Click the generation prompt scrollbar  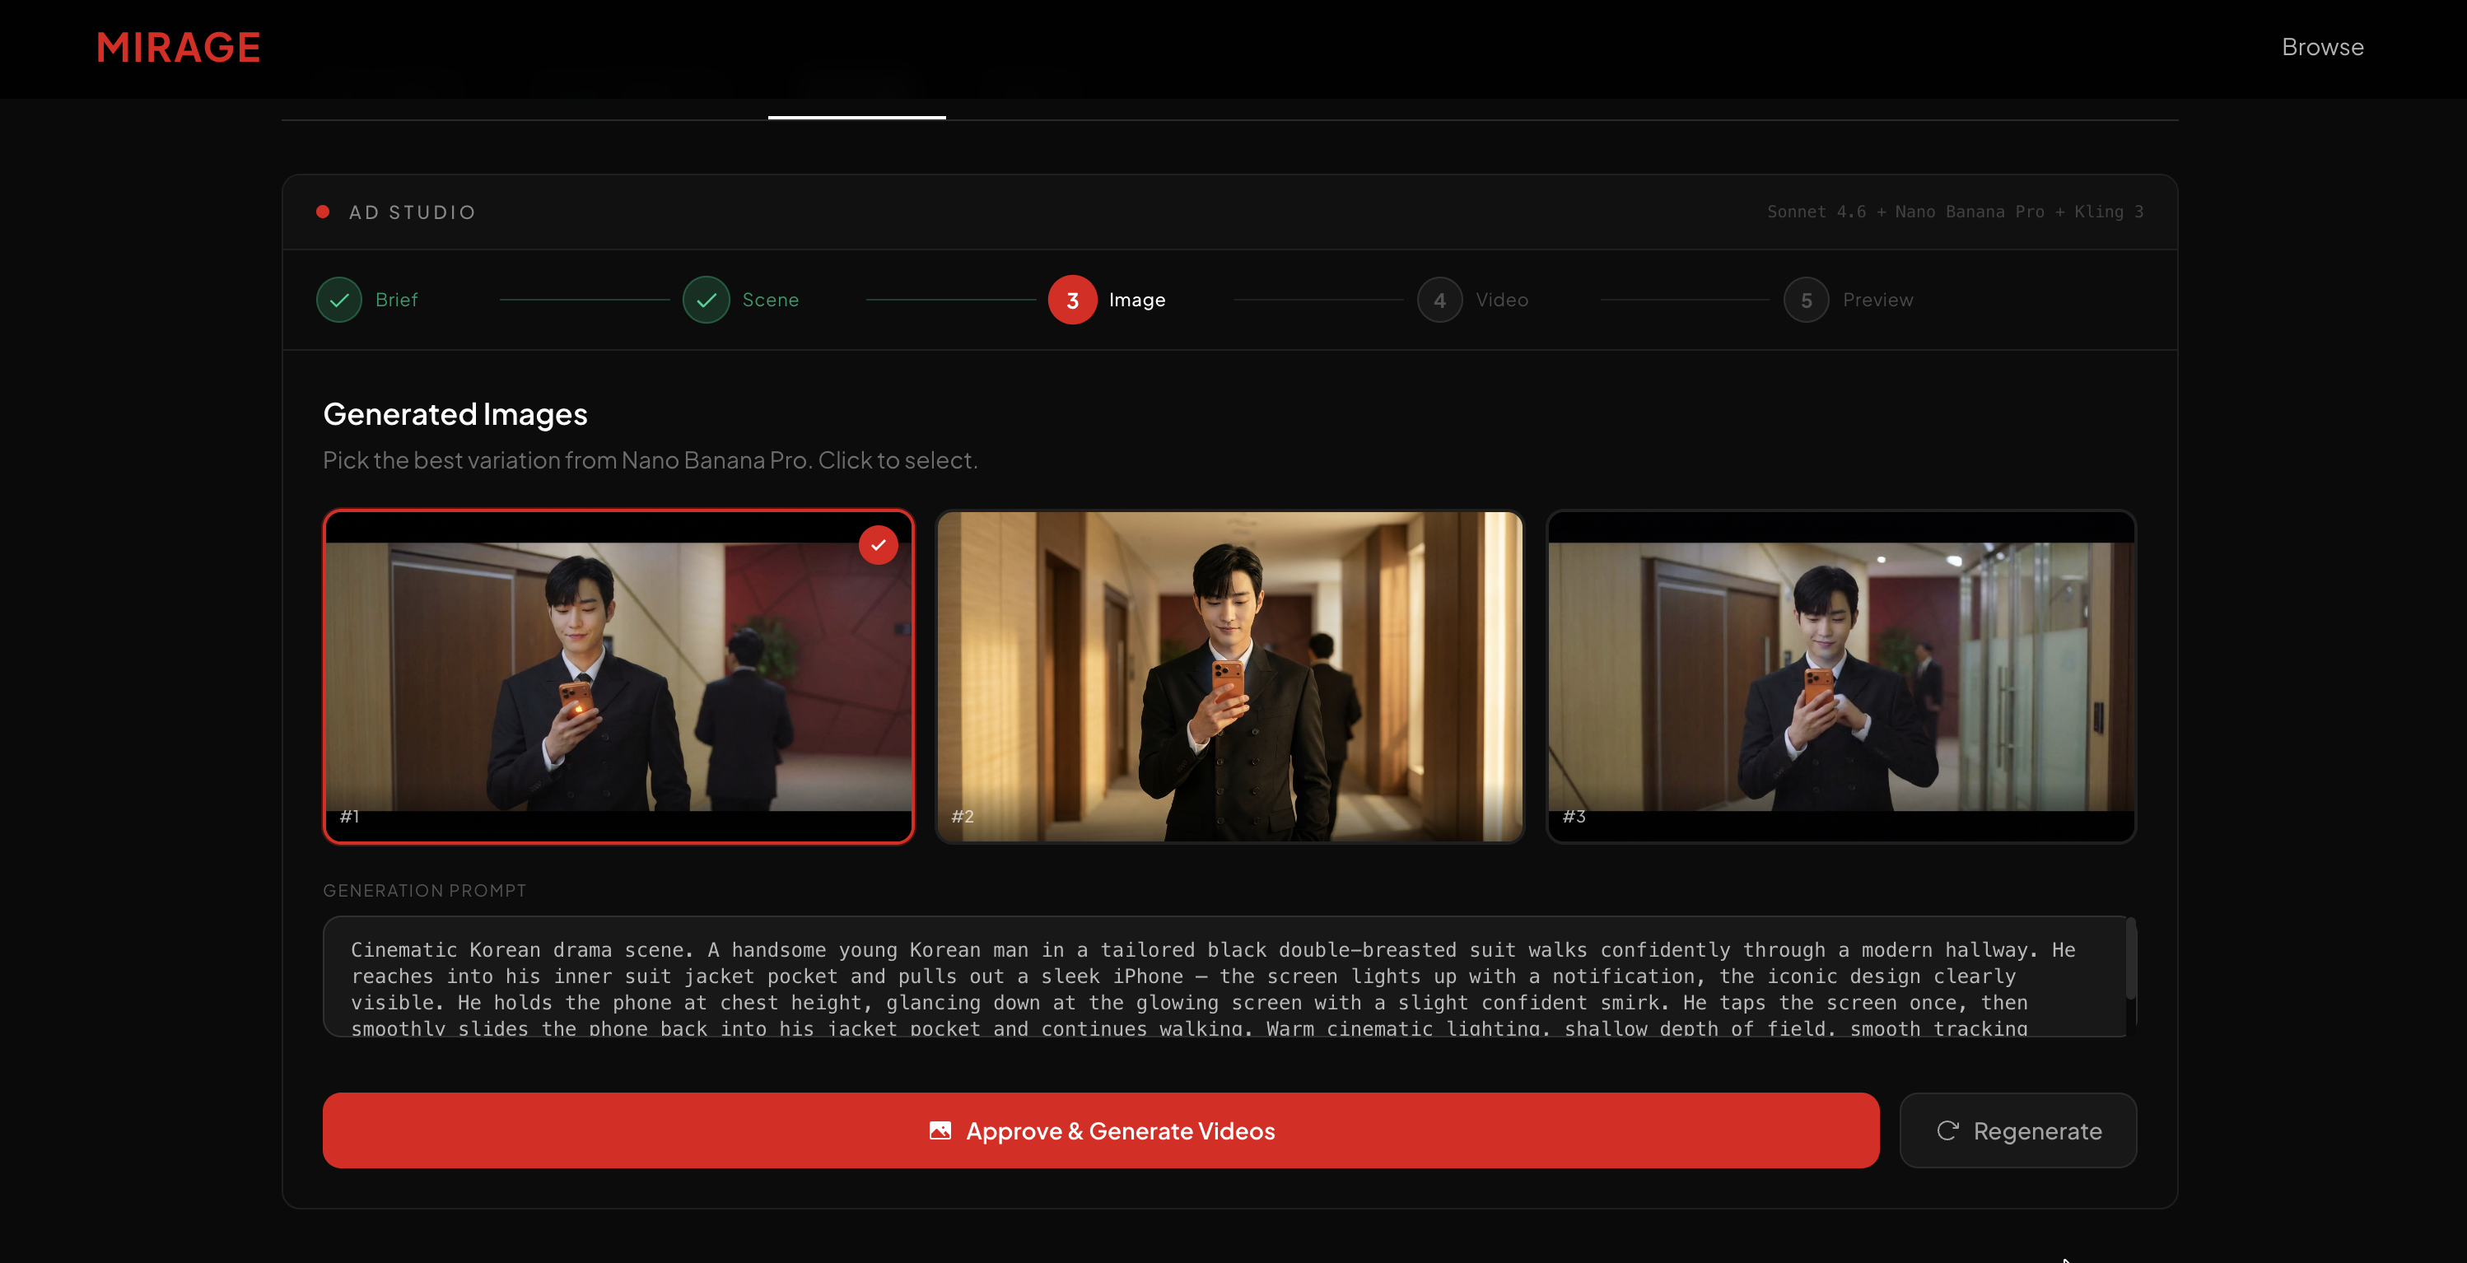pos(2130,959)
